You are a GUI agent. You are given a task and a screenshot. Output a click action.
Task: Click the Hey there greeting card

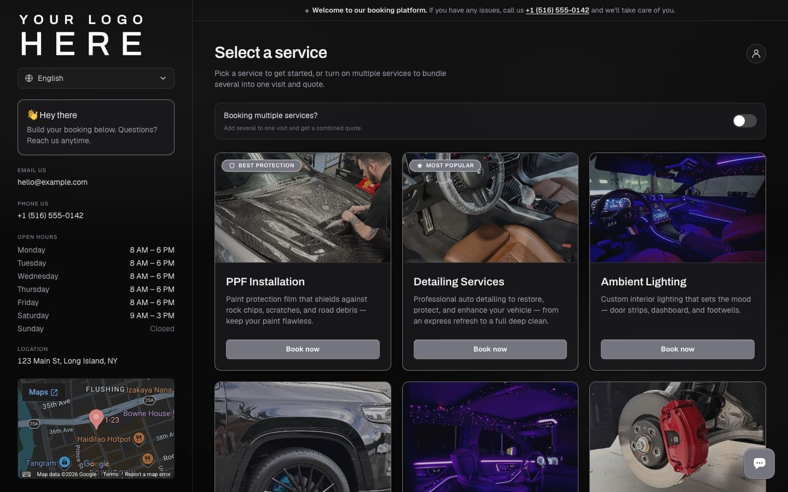tap(96, 127)
